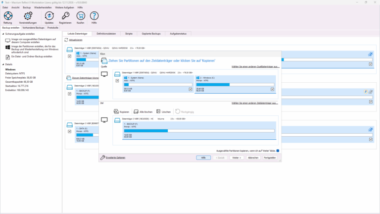Toggle Datenträger 3 checkbox in main window
The width and height of the screenshot is (380, 214).
click(x=70, y=131)
